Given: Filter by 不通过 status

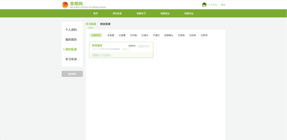Looking at the screenshot, I should tap(156, 35).
